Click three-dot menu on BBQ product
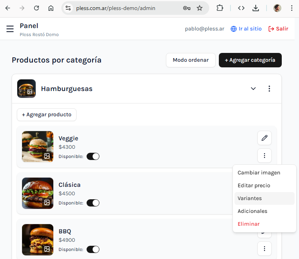299x259 pixels. coord(264,249)
